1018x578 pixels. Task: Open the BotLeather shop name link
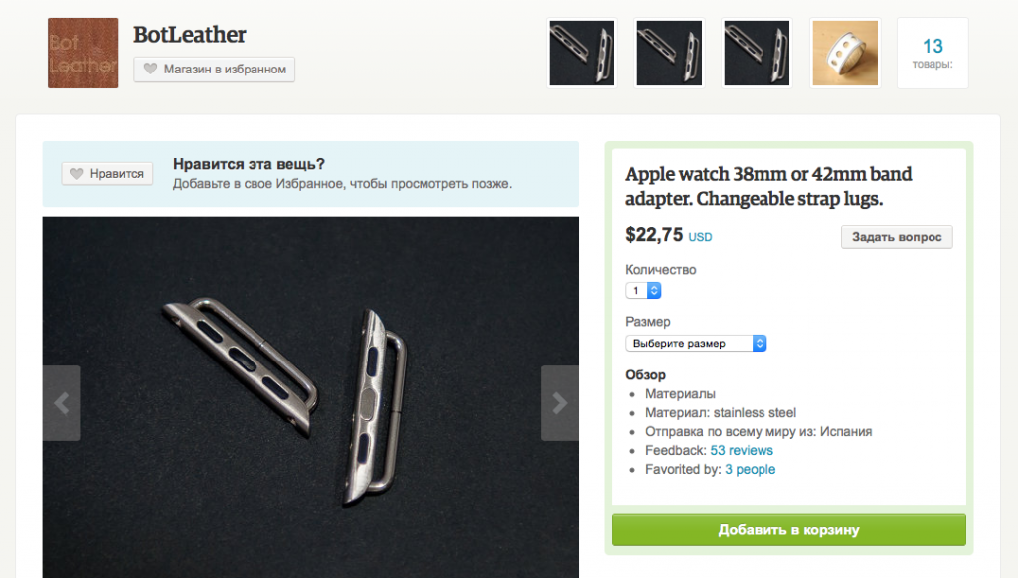point(190,35)
